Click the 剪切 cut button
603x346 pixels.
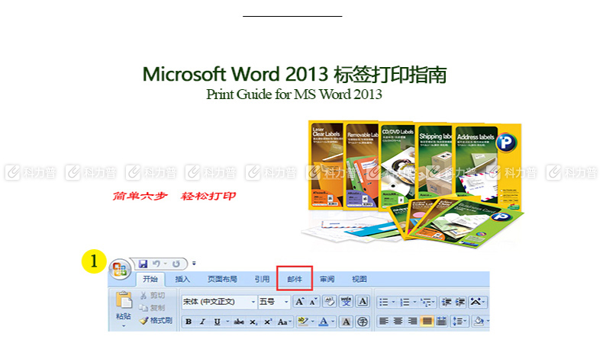pos(152,295)
